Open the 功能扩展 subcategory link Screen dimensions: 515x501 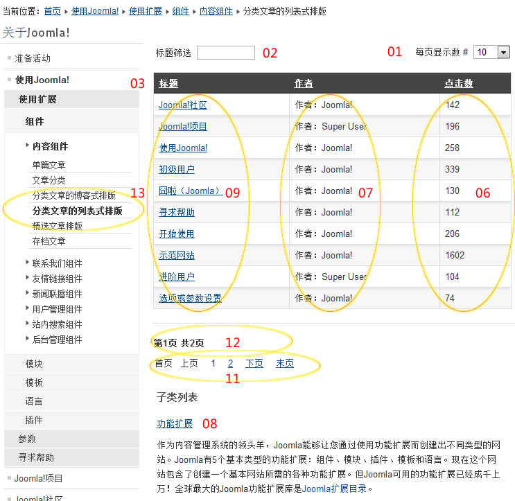(175, 423)
